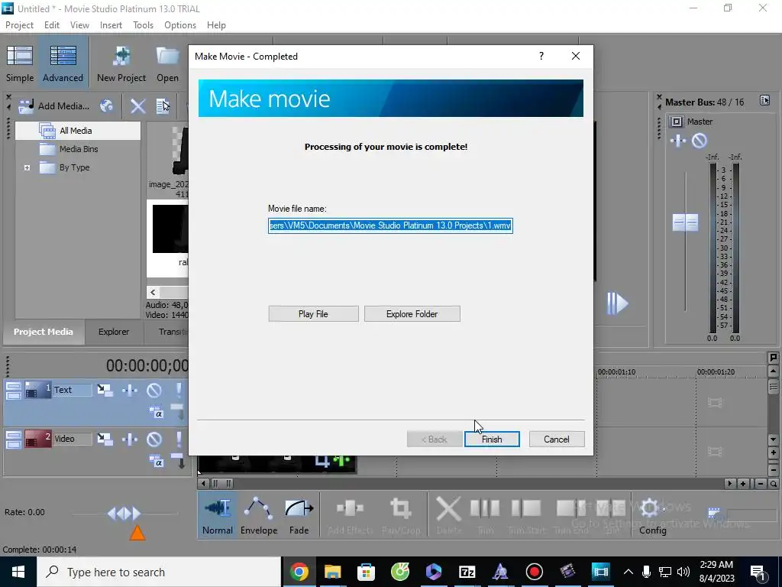Image resolution: width=782 pixels, height=587 pixels.
Task: Switch to Advanced editing mode
Action: point(63,63)
